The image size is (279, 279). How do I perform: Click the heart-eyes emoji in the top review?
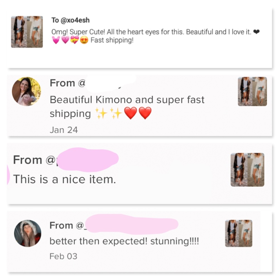click(84, 41)
